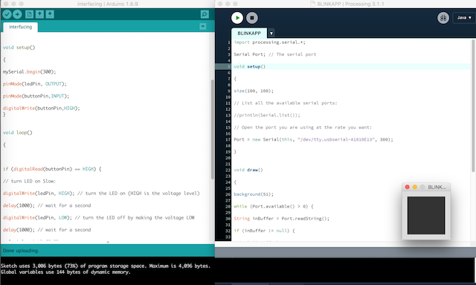The height and width of the screenshot is (285, 476).
Task: Click the 'digitalWrite(buttonPin,HIGH);' line
Action: pos(42,108)
